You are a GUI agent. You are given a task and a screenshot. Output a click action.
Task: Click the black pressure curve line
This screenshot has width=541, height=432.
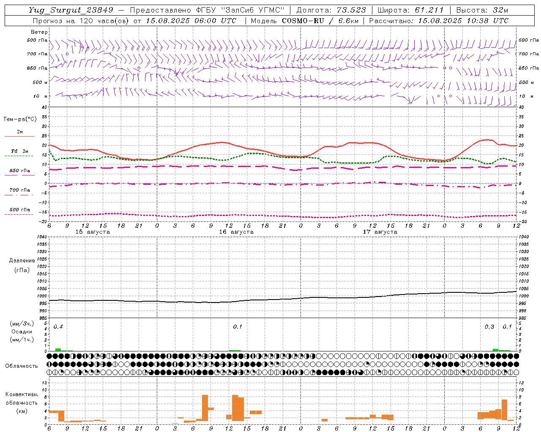pyautogui.click(x=282, y=299)
